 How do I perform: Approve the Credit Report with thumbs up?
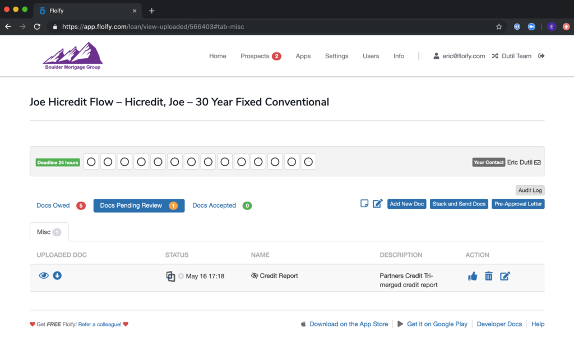point(473,275)
